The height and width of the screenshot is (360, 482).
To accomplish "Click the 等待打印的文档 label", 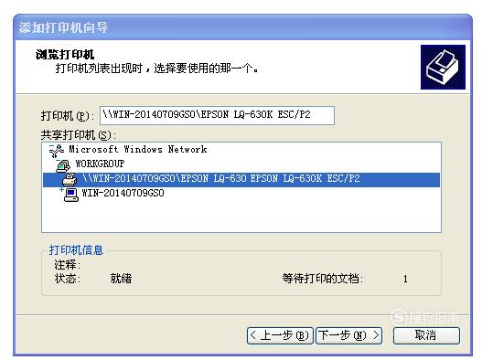I will 323,279.
